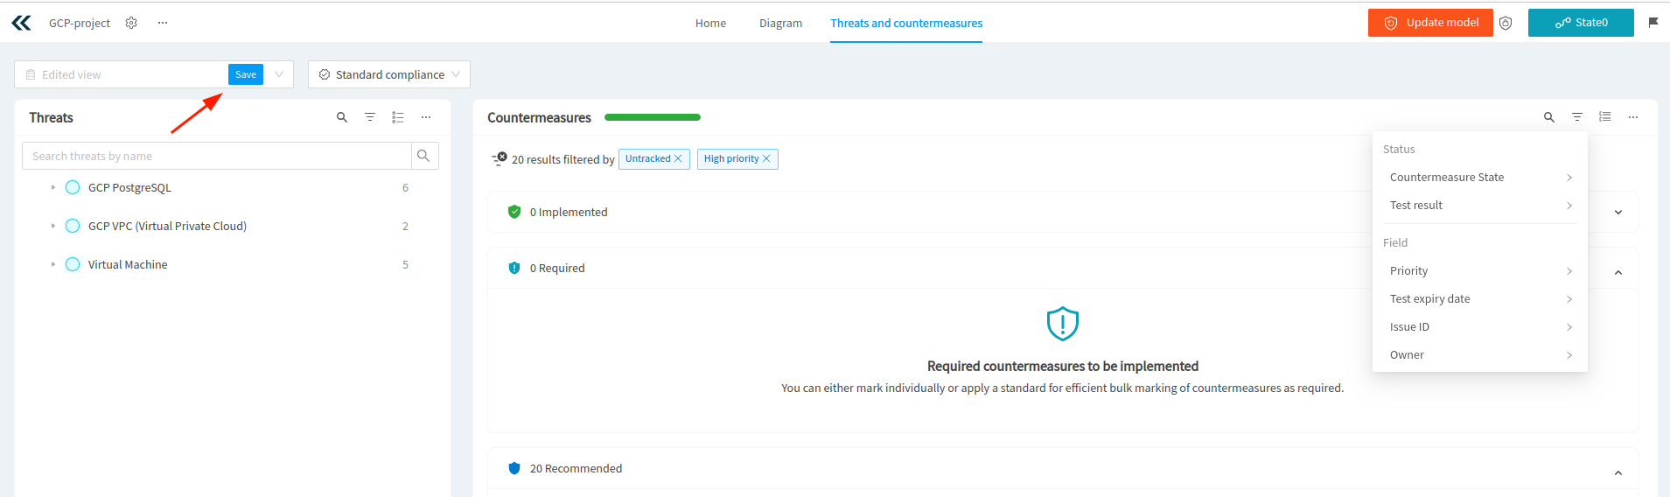Go to the Home tab

tap(710, 23)
